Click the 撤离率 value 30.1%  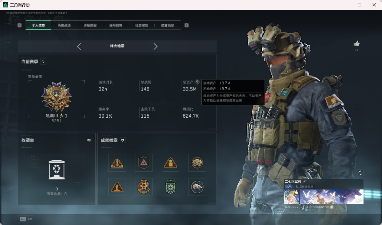(105, 116)
